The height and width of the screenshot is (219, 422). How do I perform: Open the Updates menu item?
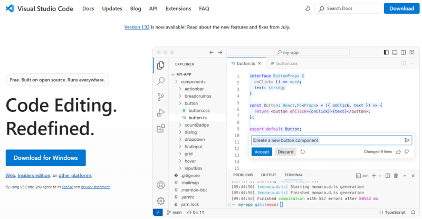[x=112, y=8]
